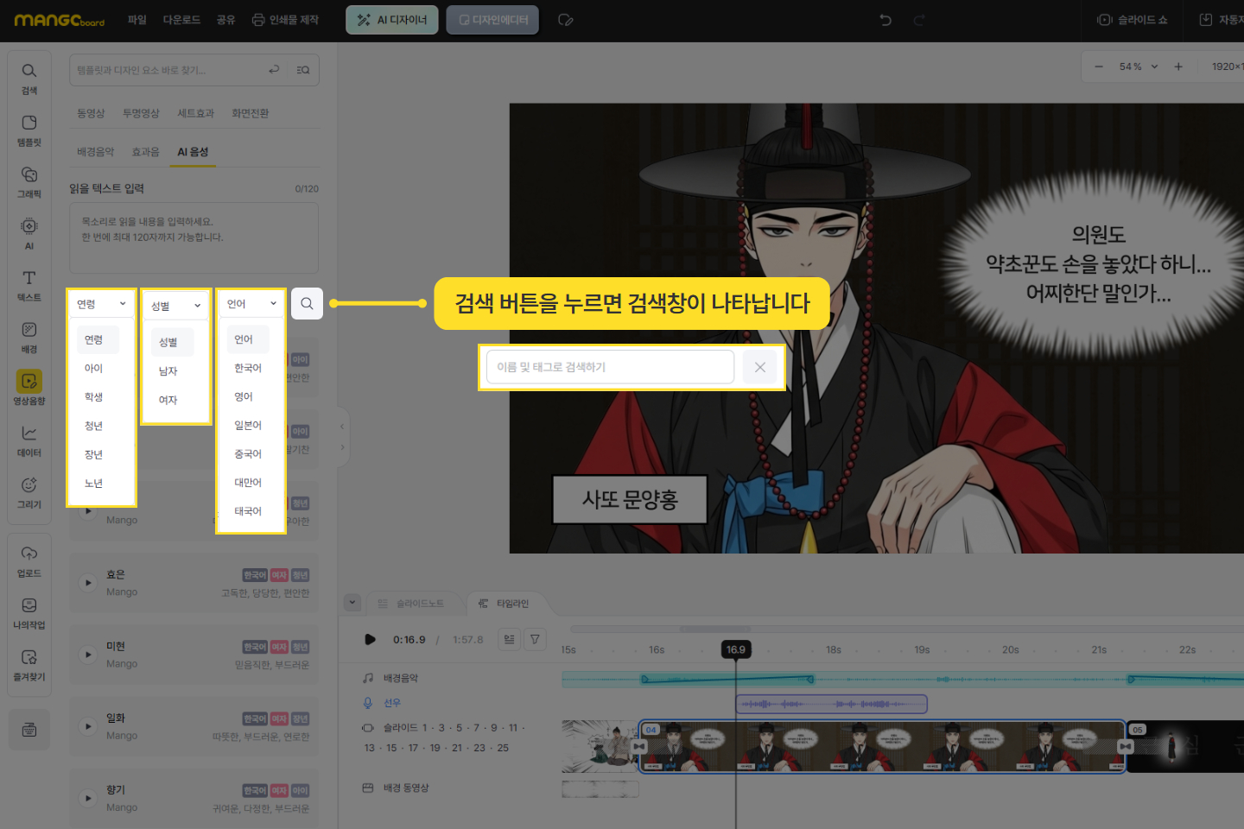
Task: Open the 데이터 sidebar panel
Action: tap(29, 440)
